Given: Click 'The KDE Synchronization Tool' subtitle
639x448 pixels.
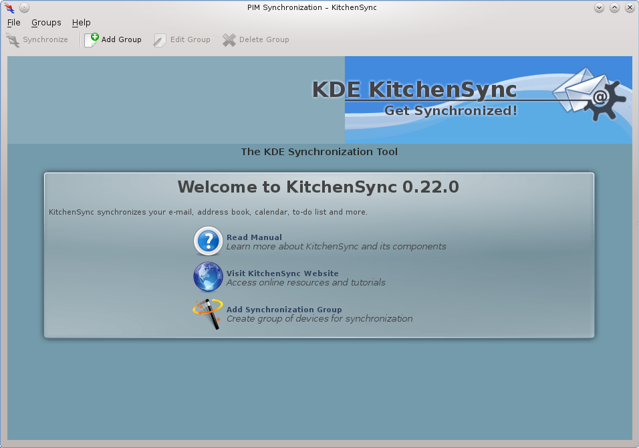Looking at the screenshot, I should pos(319,152).
